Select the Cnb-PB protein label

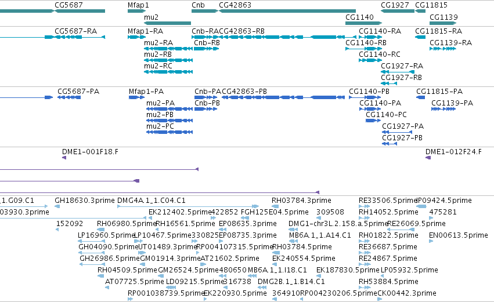(207, 103)
